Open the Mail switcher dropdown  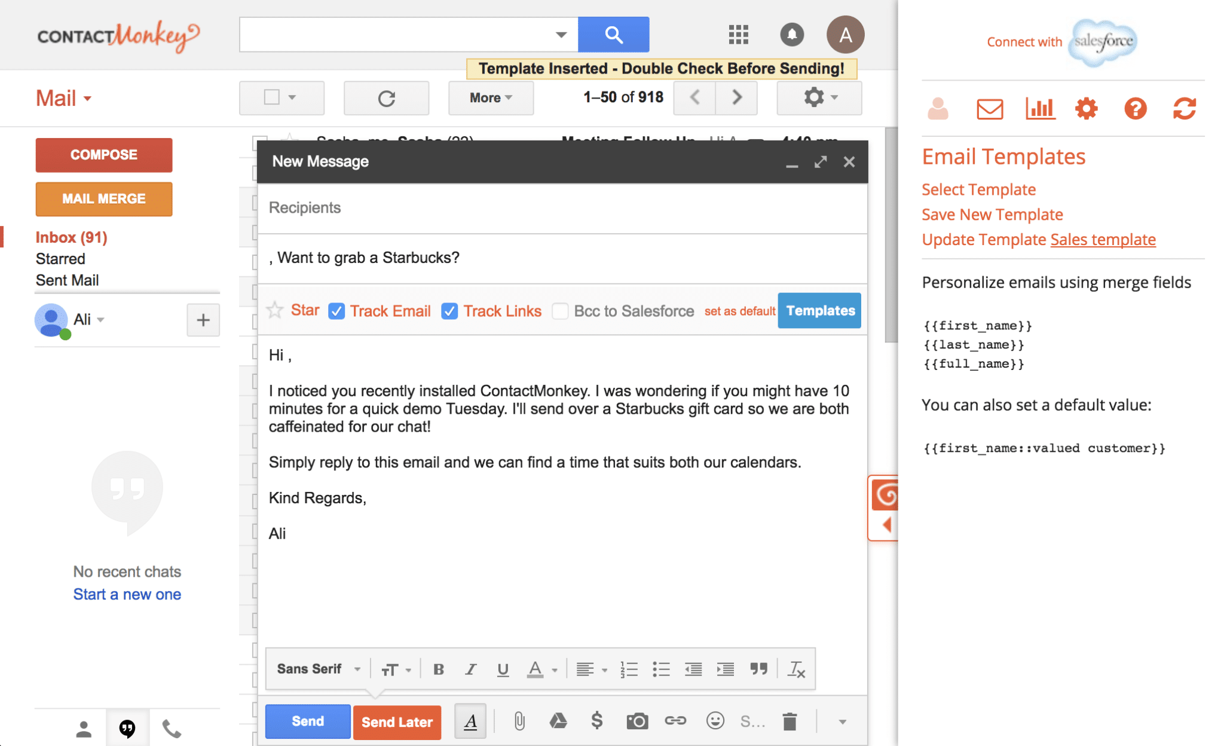63,98
